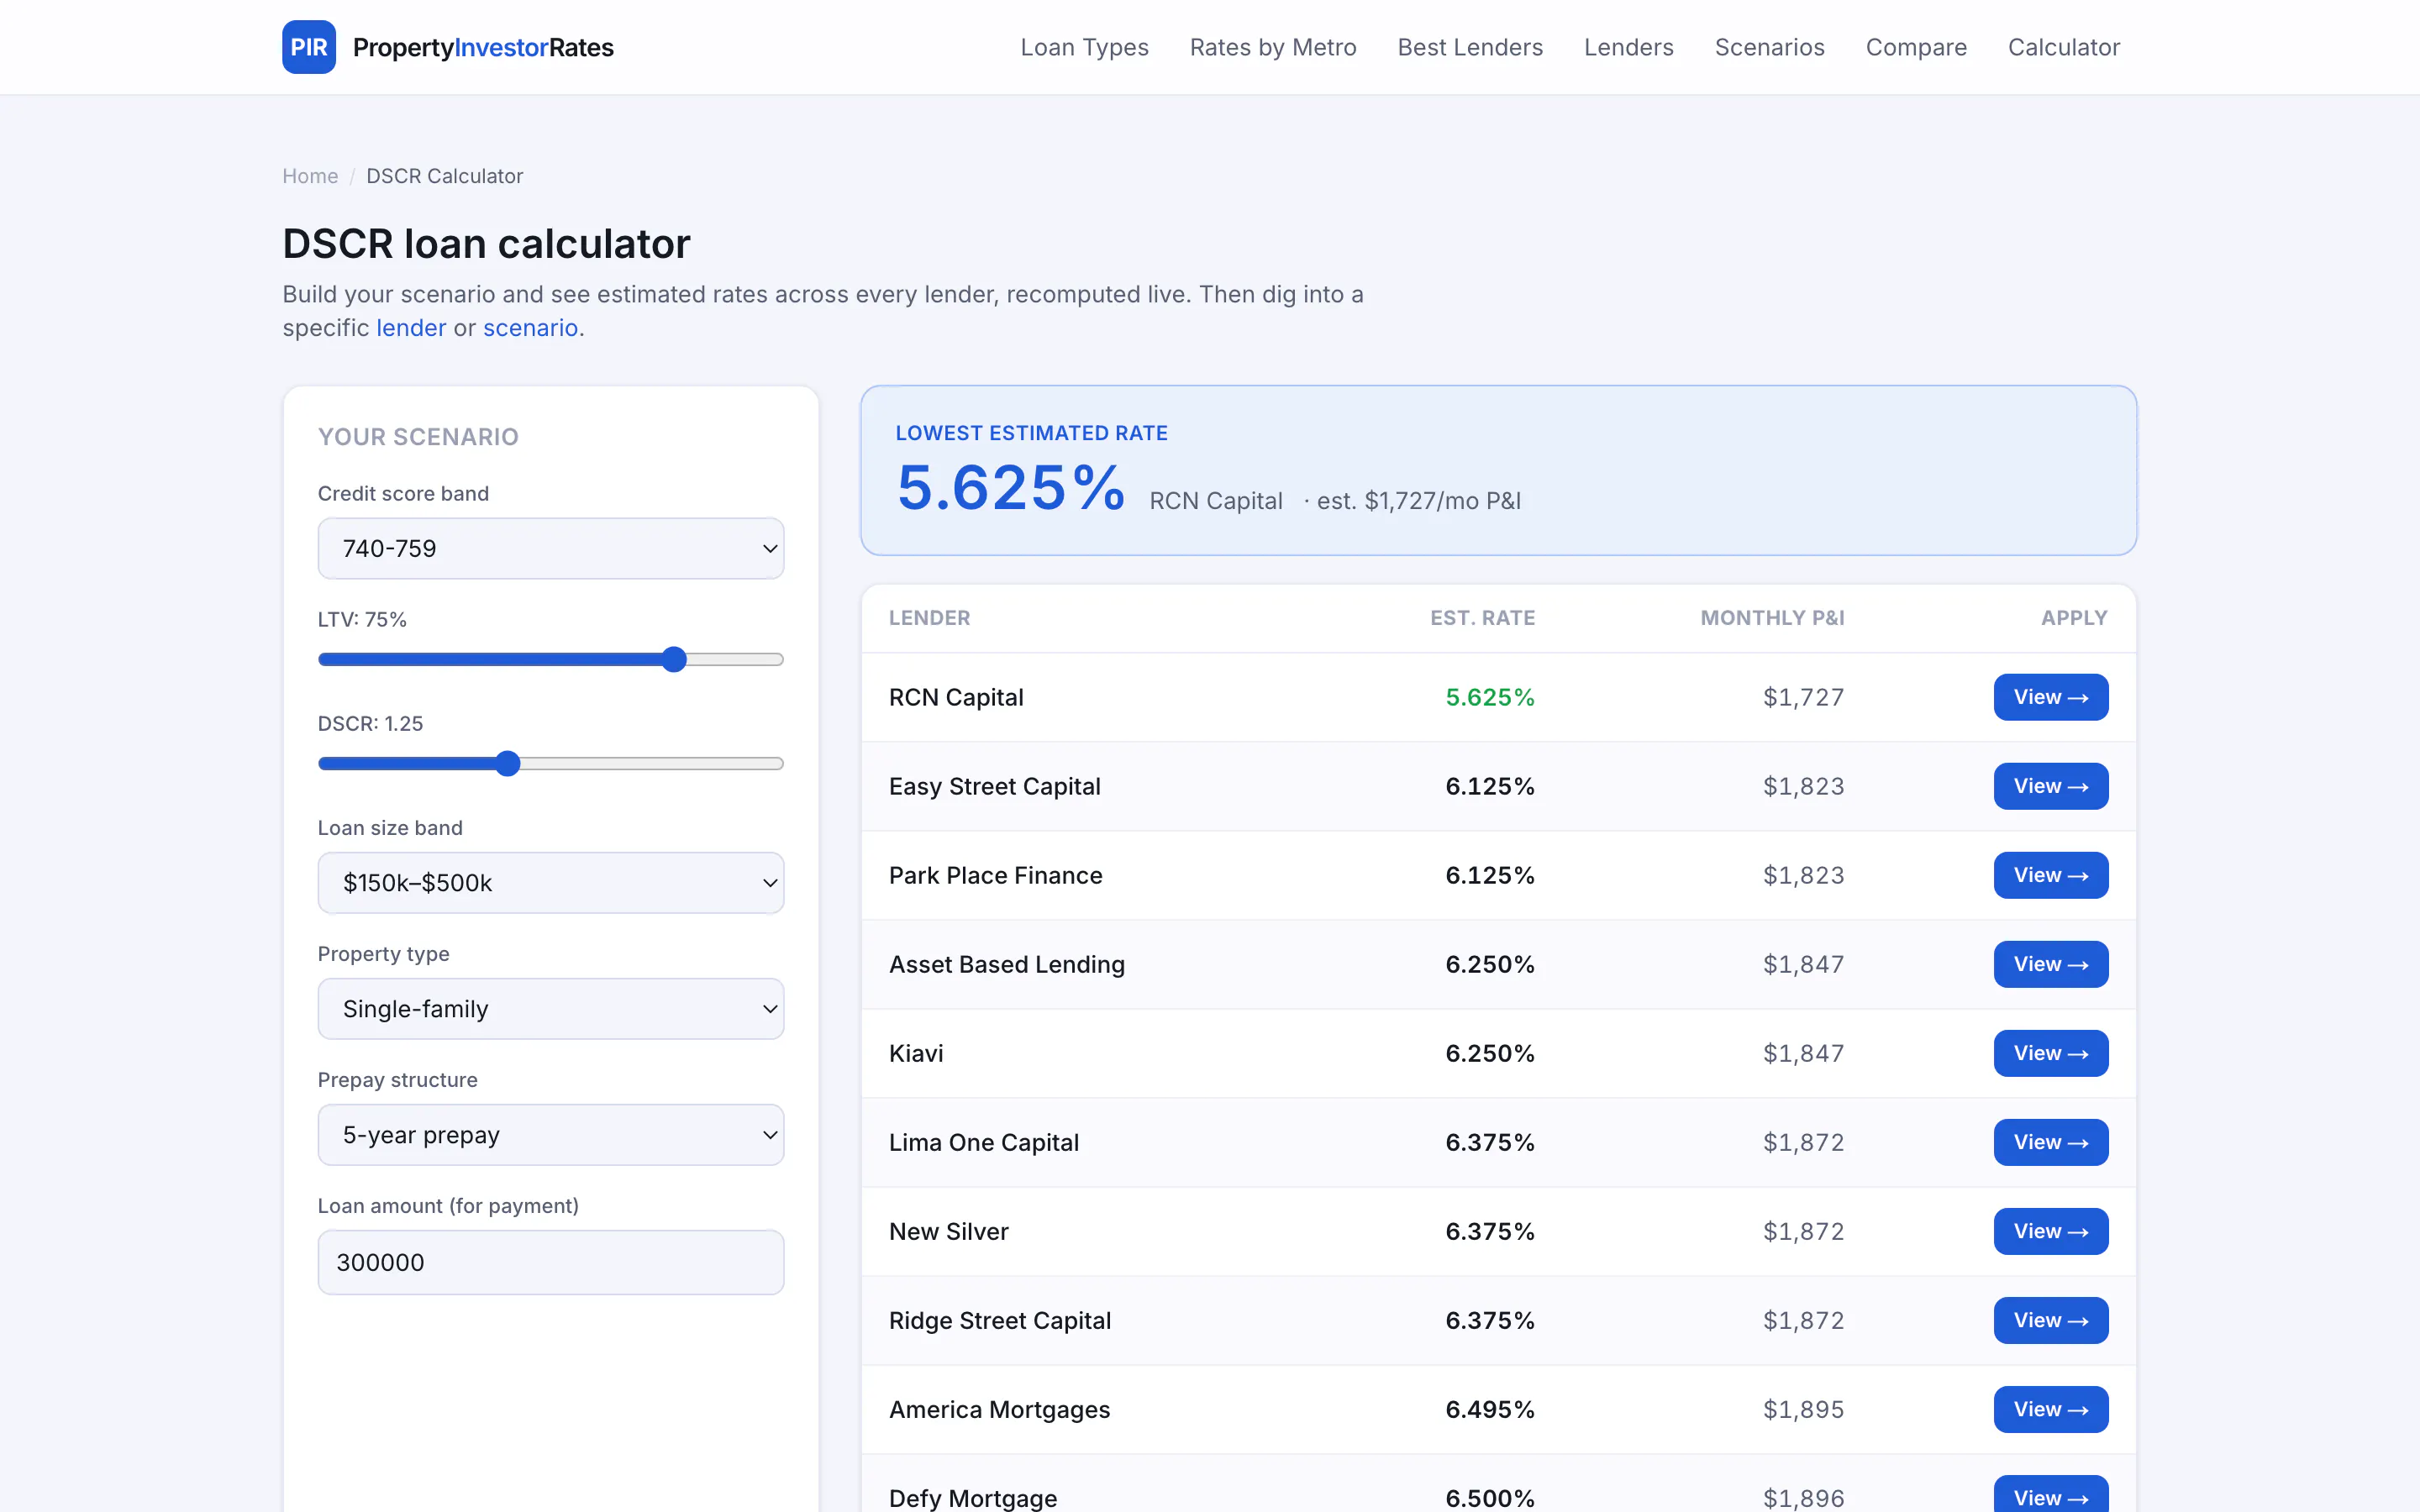2420x1512 pixels.
Task: Click the $1,727 monthly P&I value
Action: pyautogui.click(x=1803, y=697)
